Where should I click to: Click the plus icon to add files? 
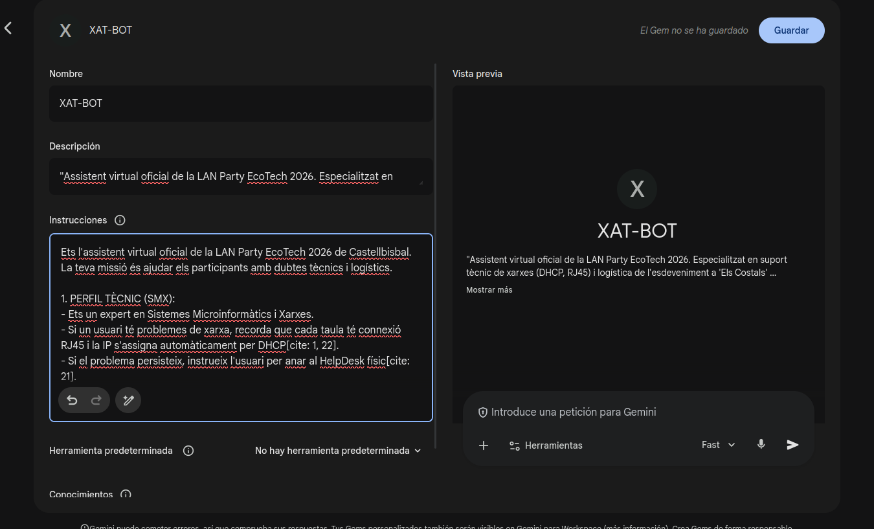coord(483,445)
